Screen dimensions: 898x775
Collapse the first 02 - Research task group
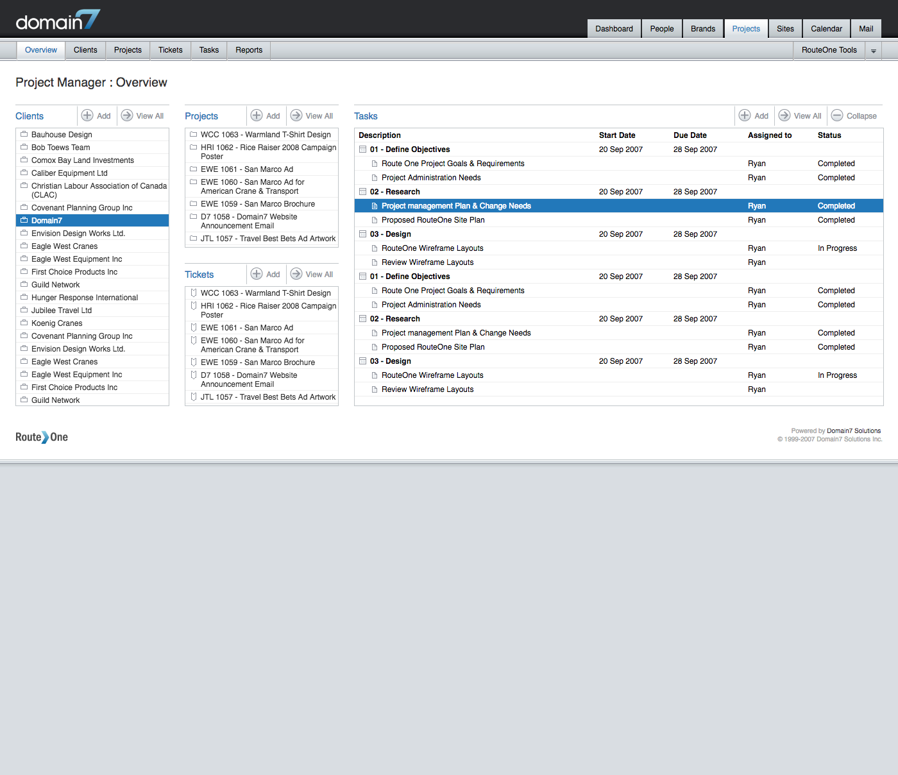[363, 192]
